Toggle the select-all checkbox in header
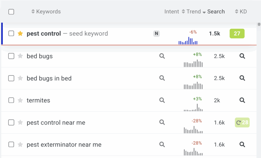Screen dimensions: 261x158 tap(11, 12)
